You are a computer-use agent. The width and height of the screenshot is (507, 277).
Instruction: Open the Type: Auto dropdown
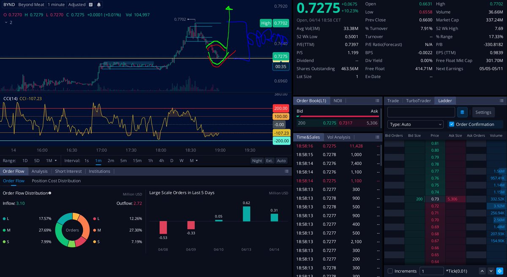415,124
